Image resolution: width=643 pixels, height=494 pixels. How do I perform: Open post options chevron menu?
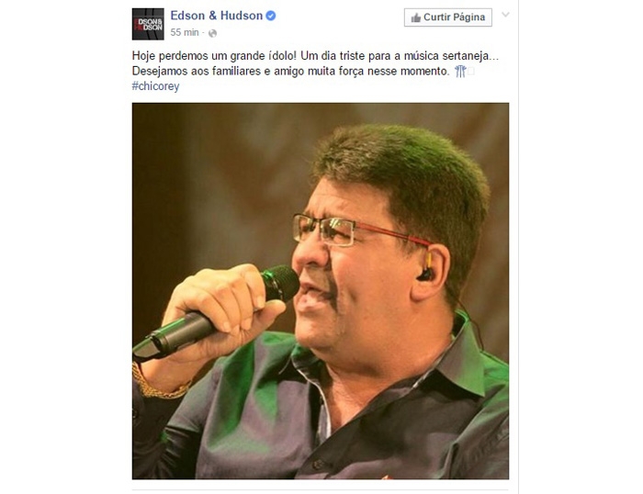coord(505,15)
